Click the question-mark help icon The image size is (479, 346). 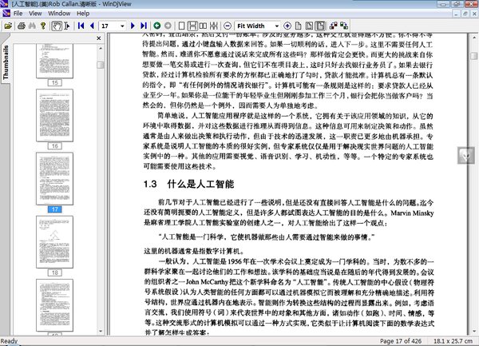click(43, 26)
